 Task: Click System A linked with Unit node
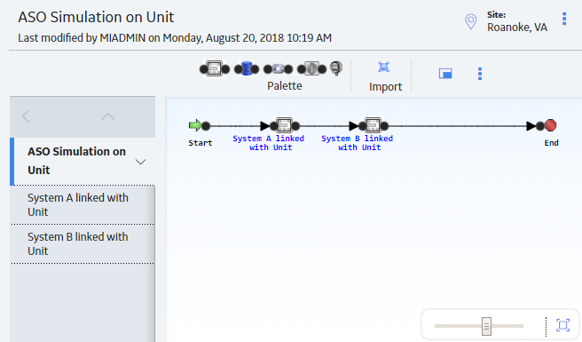tap(284, 125)
